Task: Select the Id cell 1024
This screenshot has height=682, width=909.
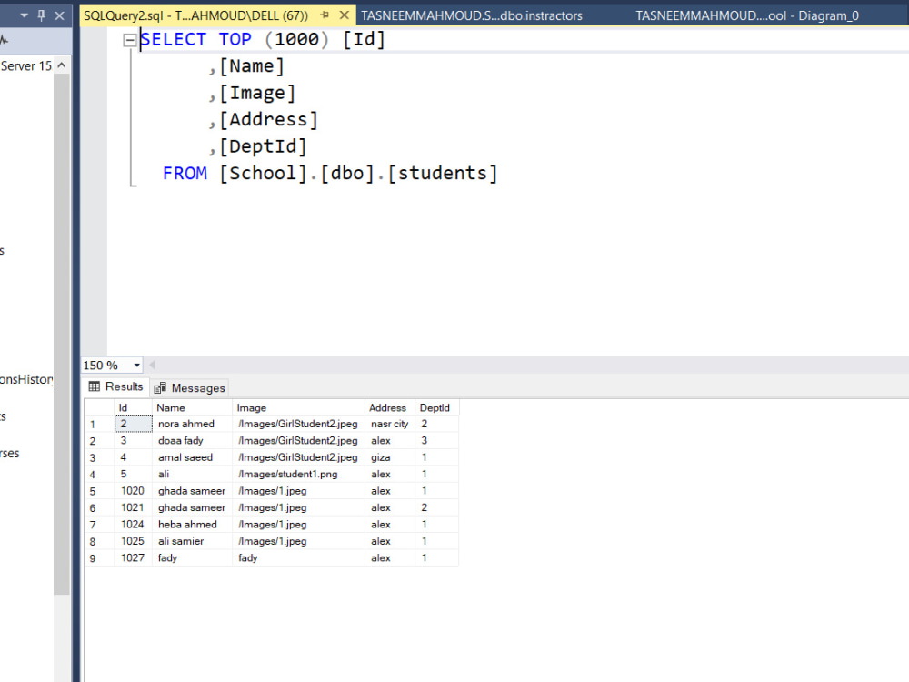Action: coord(133,525)
